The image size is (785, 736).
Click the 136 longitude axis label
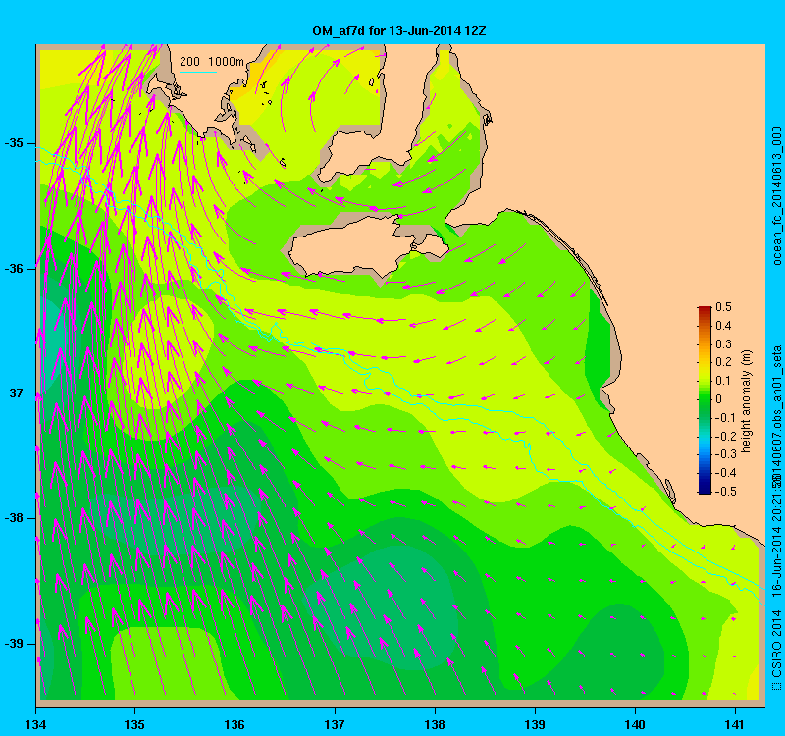tap(235, 725)
